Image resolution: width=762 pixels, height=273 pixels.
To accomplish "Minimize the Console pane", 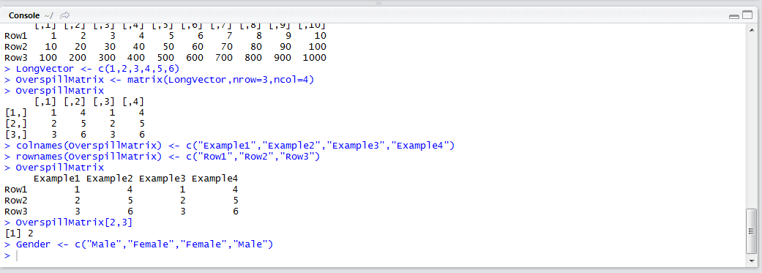I will point(733,16).
